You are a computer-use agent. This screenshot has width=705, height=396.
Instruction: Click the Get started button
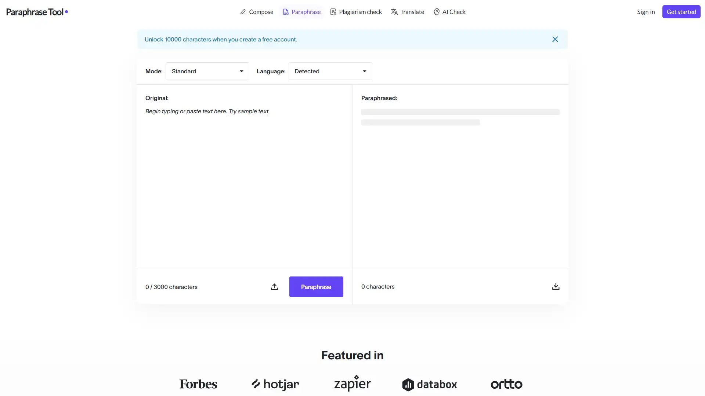click(681, 12)
